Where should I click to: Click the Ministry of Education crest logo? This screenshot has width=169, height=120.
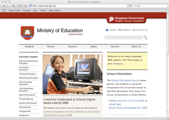tap(28, 33)
